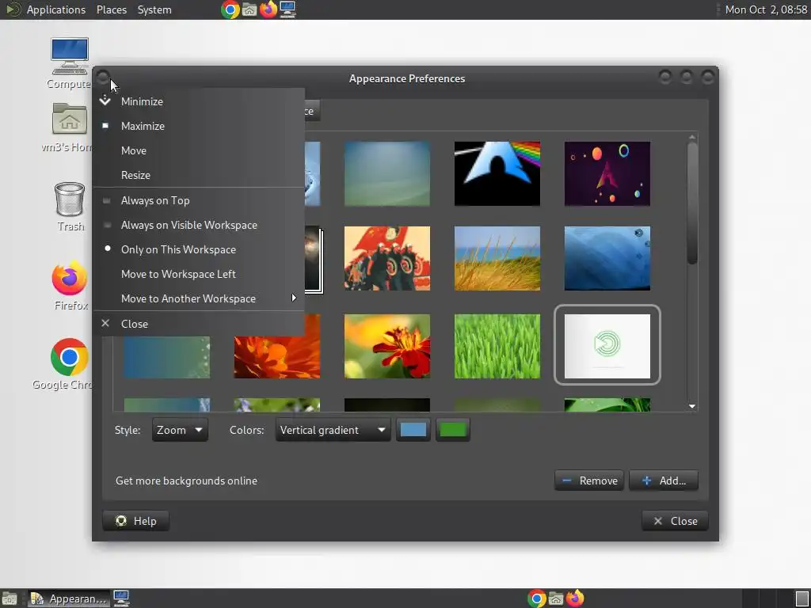Select the red flower wallpaper
Screen dimensions: 811x608
386,346
